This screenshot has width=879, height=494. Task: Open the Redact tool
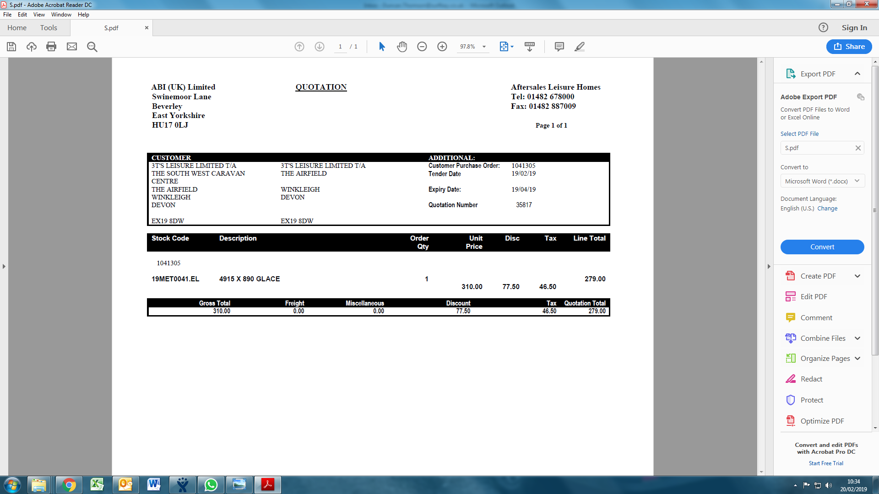(x=811, y=379)
